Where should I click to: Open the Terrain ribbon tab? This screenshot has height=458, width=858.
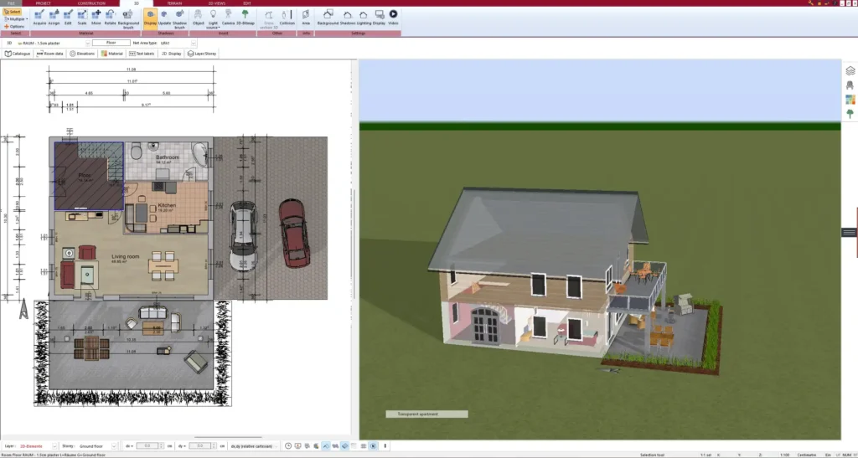tap(174, 3)
